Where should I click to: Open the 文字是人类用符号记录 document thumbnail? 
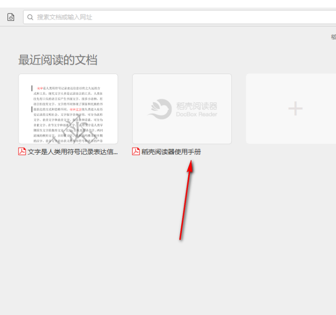pos(68,109)
